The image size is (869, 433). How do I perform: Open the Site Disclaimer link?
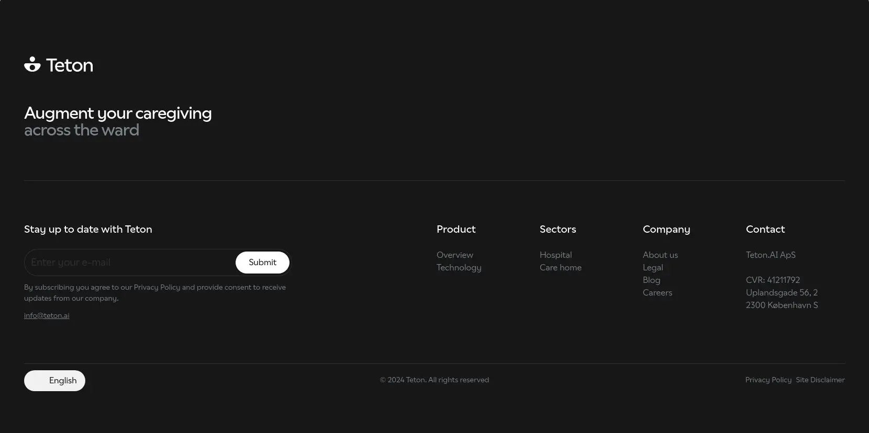coord(820,380)
